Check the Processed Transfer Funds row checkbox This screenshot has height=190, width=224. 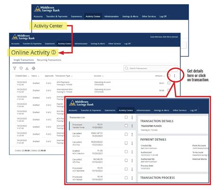[126, 126]
